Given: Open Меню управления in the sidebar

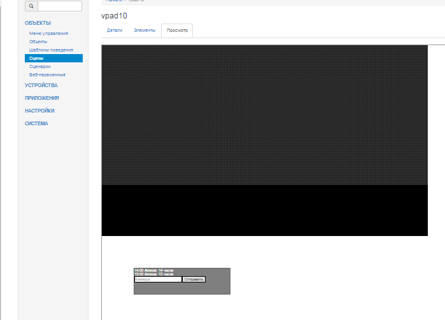Looking at the screenshot, I should tap(48, 33).
